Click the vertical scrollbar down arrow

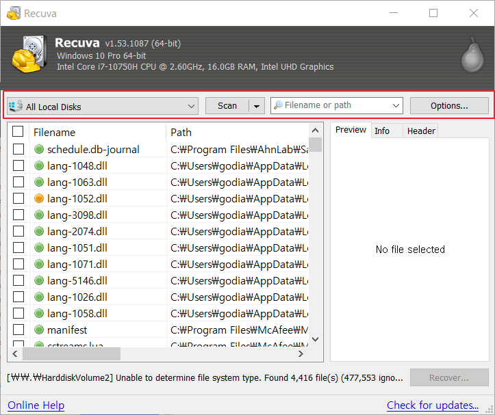tap(315, 339)
